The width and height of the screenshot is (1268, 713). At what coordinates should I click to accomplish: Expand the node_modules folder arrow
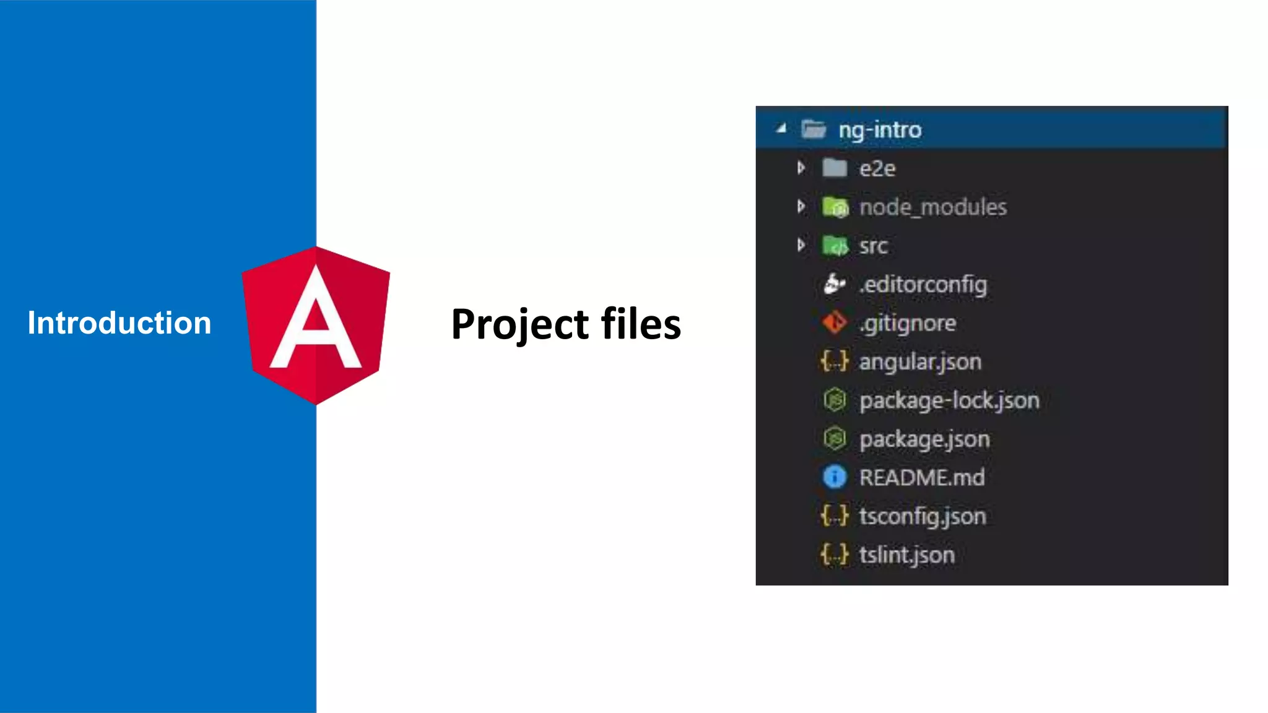801,207
